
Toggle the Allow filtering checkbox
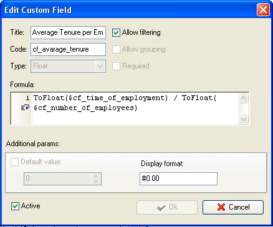116,32
